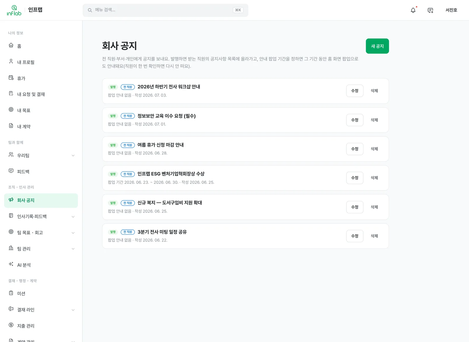Open the message compose icon in header
This screenshot has width=469, height=342.
point(430,10)
